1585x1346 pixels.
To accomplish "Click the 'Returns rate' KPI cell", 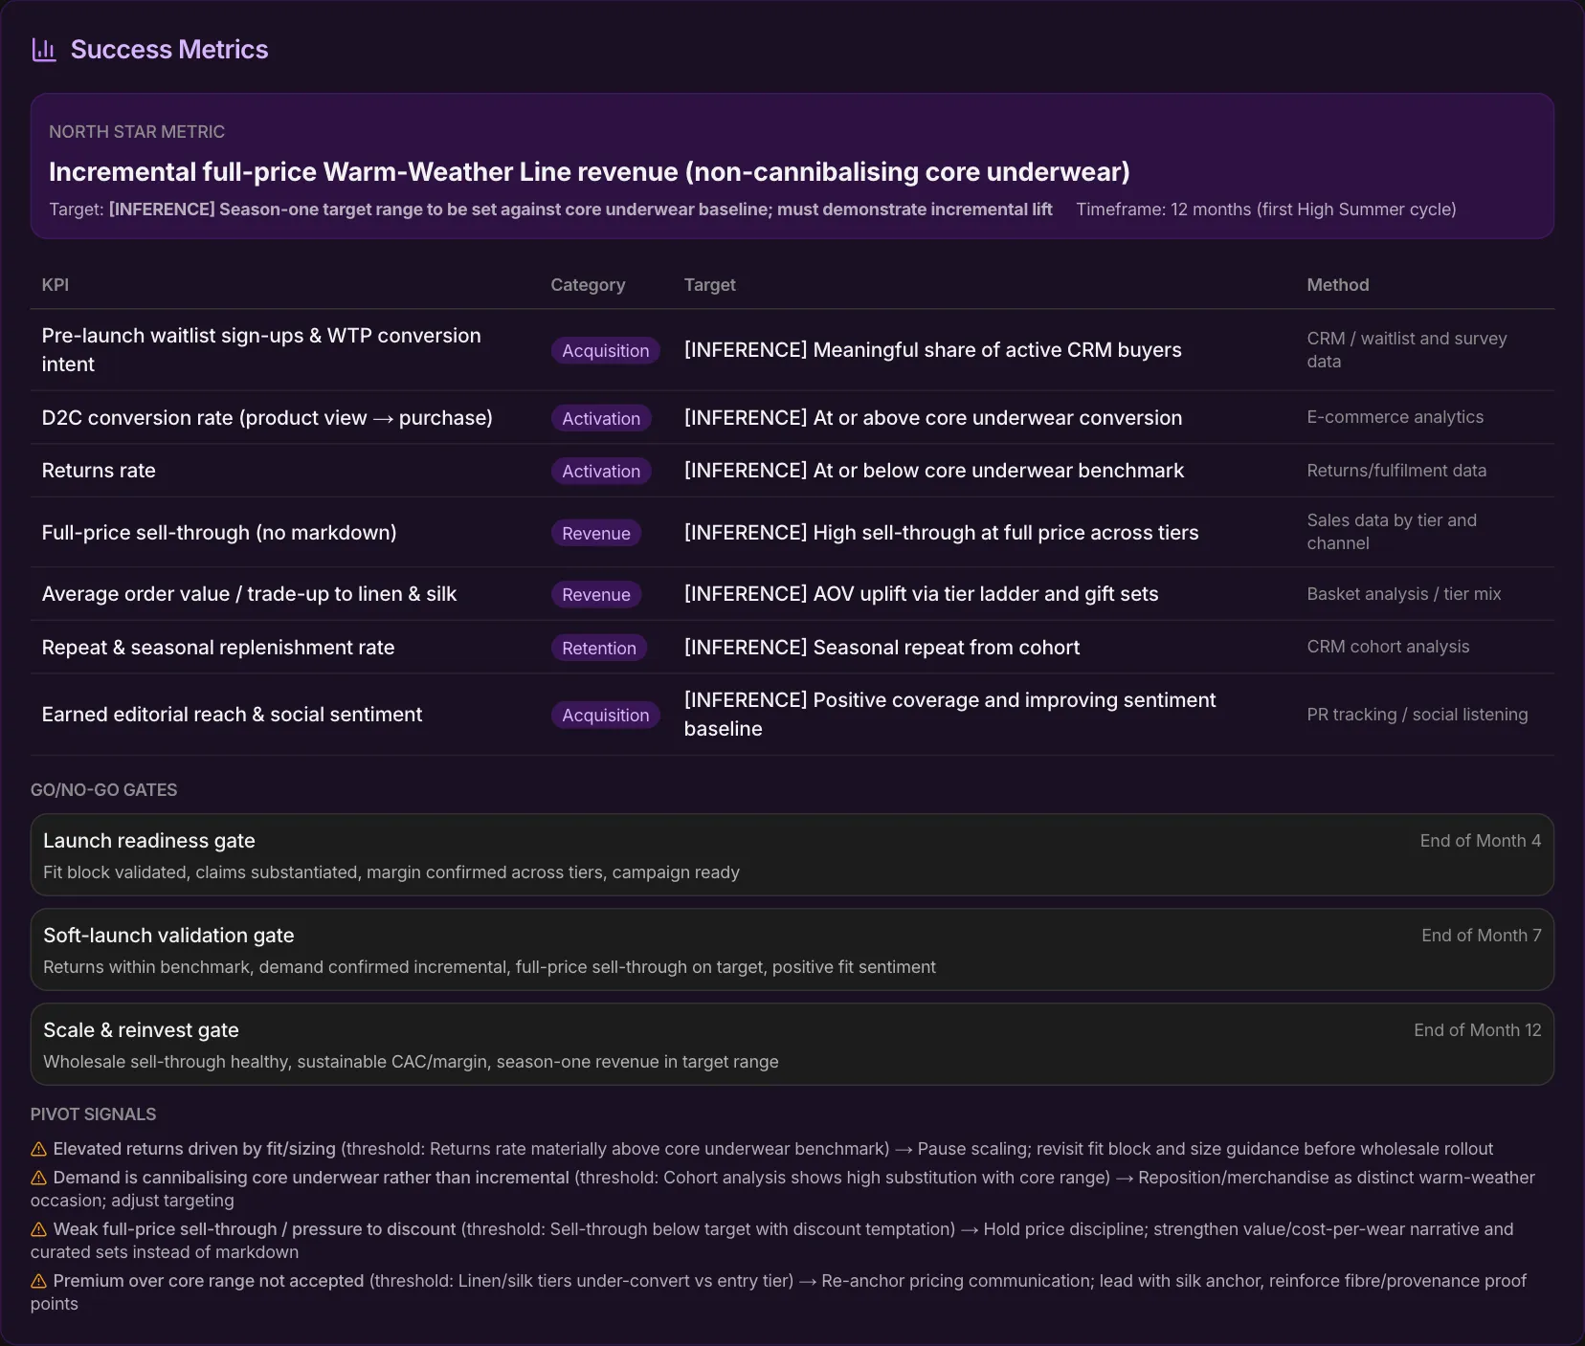I will 99,471.
